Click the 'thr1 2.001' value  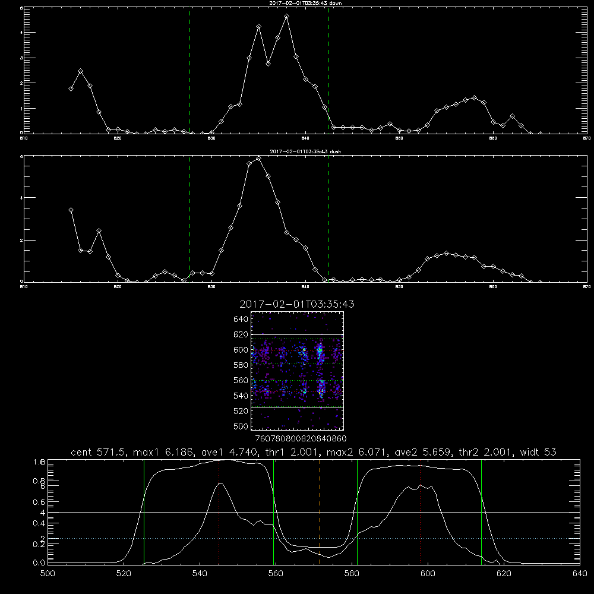point(291,452)
